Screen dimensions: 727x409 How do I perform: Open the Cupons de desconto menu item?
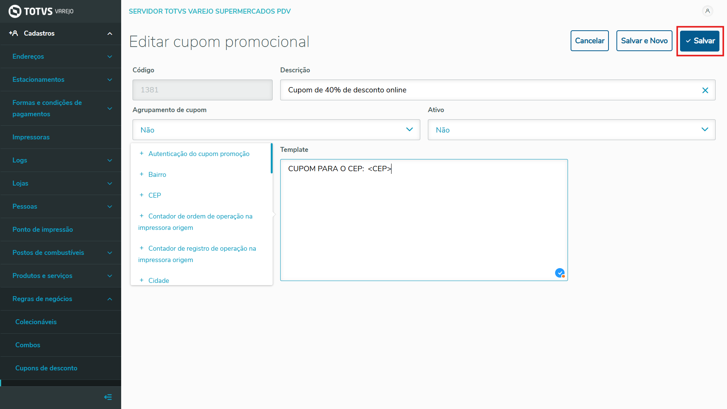46,368
